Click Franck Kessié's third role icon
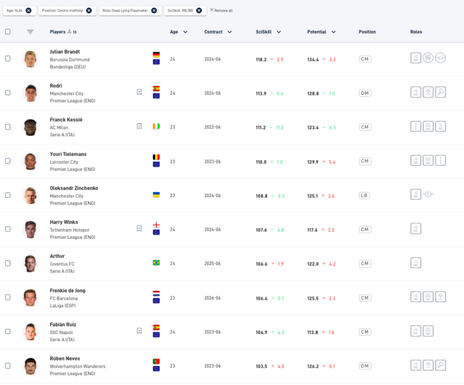464x385 pixels. coord(441,126)
